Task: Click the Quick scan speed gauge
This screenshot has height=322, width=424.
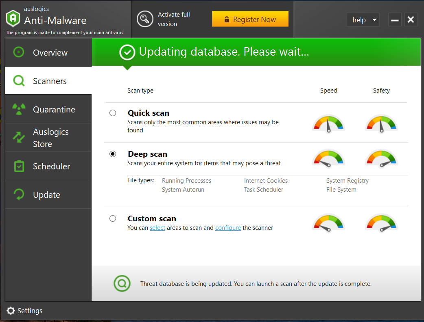Action: (328, 124)
